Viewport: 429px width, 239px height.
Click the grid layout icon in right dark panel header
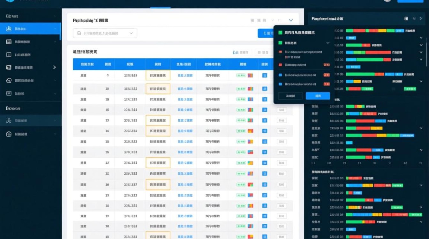406,19
